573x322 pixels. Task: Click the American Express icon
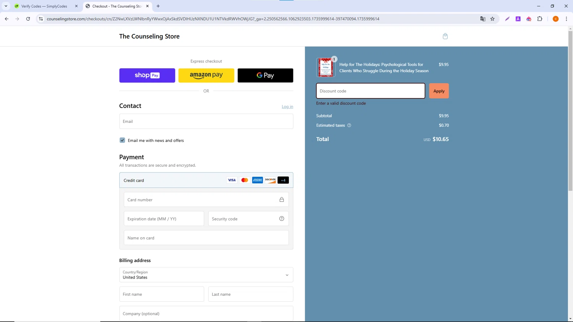[x=257, y=180]
